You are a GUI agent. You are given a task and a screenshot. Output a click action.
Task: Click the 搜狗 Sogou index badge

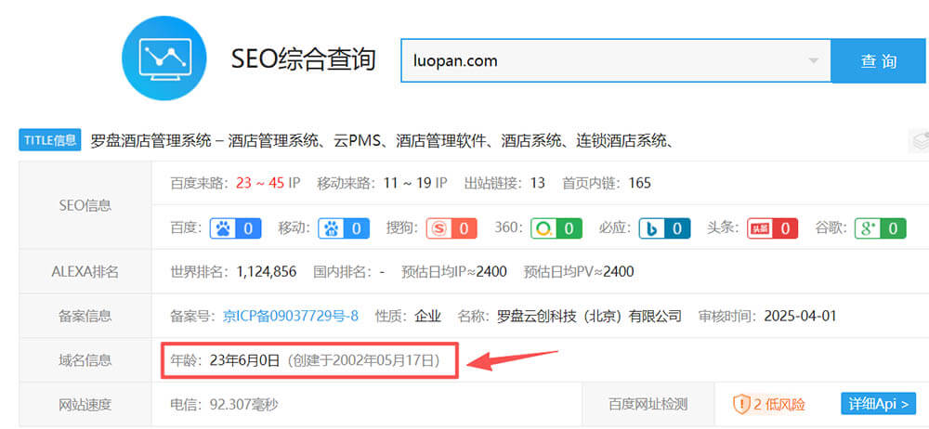click(451, 228)
